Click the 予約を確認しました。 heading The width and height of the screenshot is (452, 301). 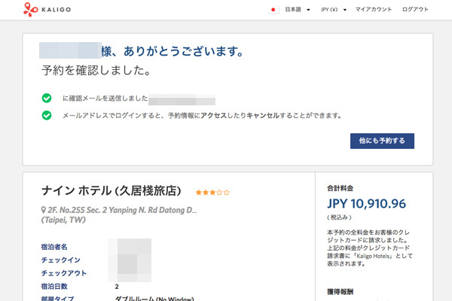click(x=96, y=70)
